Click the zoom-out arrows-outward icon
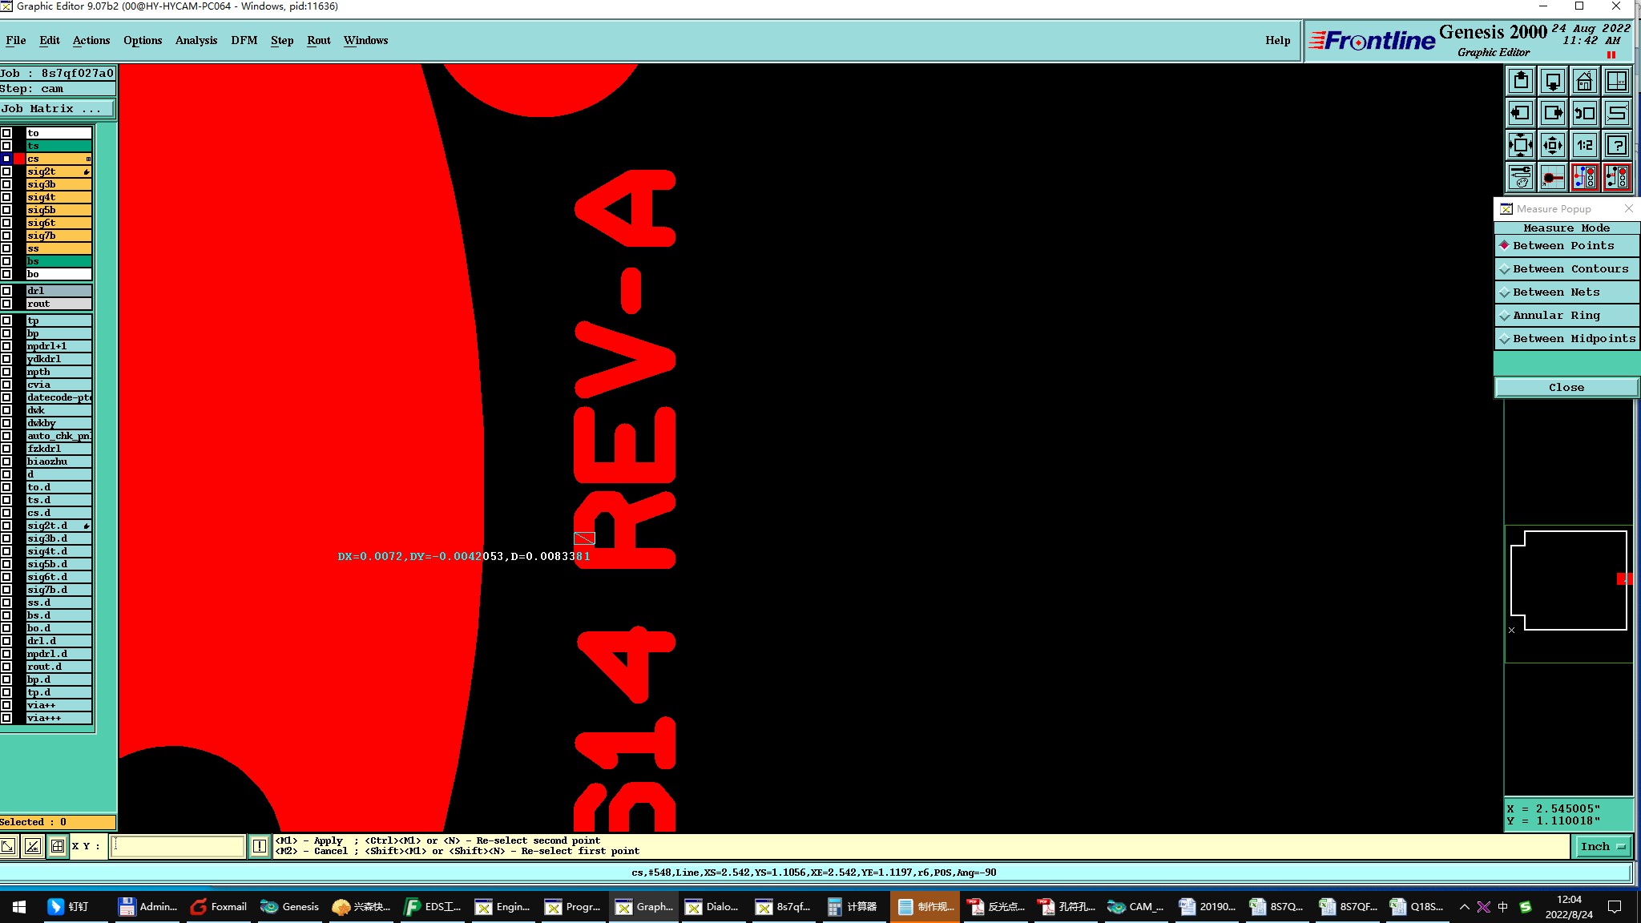 (x=1553, y=145)
